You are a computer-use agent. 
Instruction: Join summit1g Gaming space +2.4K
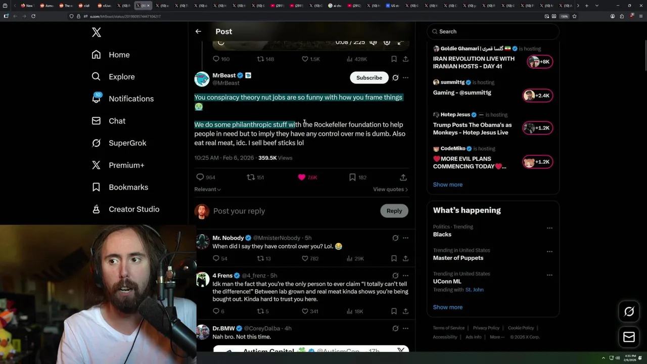pos(537,96)
